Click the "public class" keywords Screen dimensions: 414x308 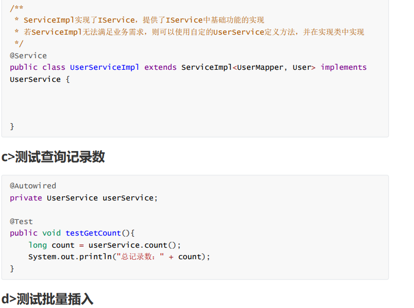pyautogui.click(x=37, y=67)
